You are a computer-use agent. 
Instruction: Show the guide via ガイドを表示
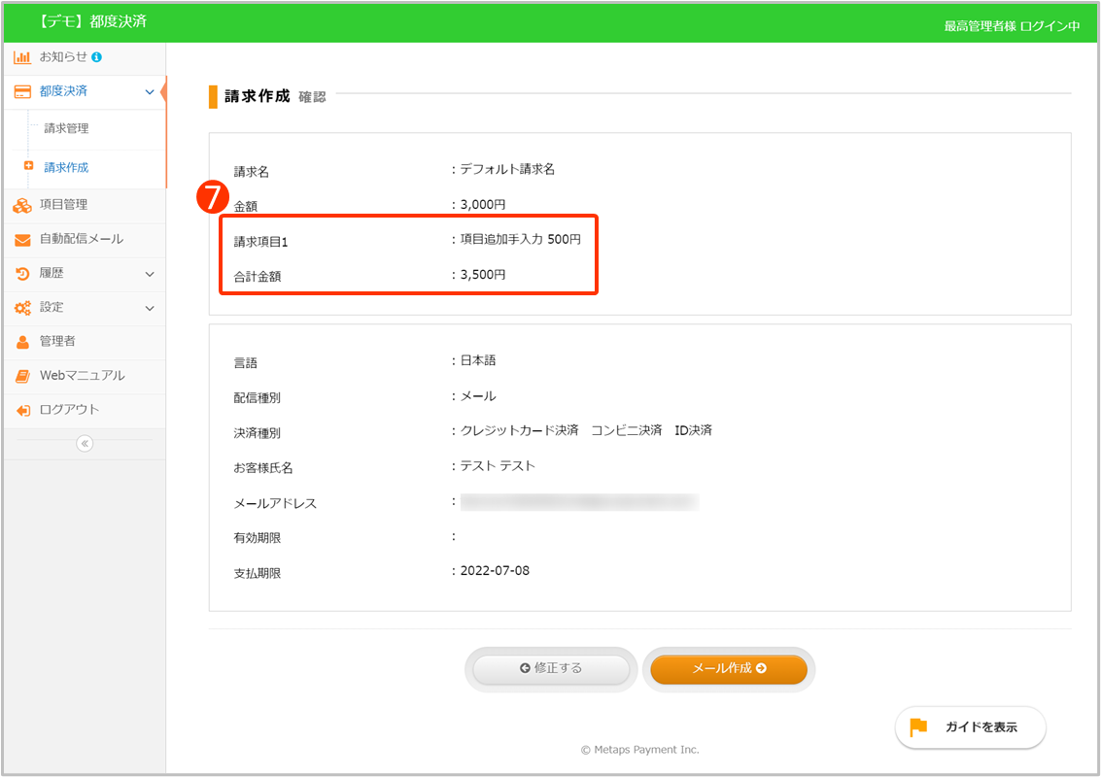(x=970, y=727)
